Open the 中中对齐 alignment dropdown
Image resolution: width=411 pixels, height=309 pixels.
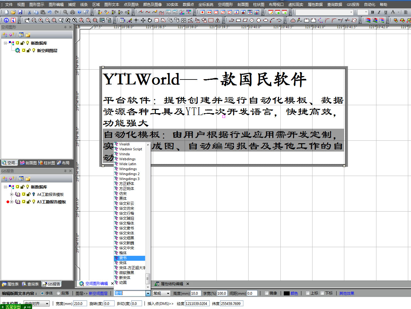pos(37,303)
